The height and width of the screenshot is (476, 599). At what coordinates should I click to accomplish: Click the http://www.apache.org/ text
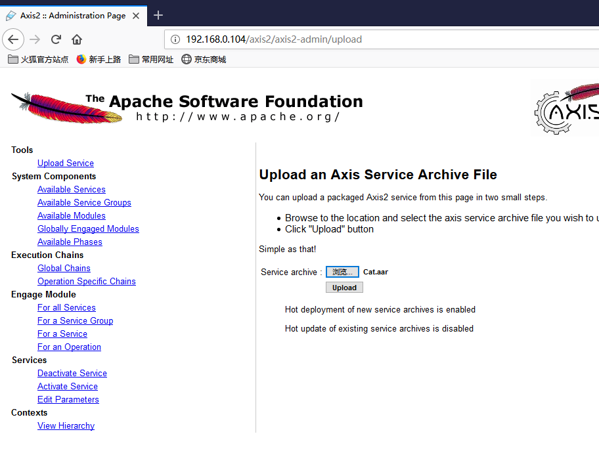click(238, 116)
